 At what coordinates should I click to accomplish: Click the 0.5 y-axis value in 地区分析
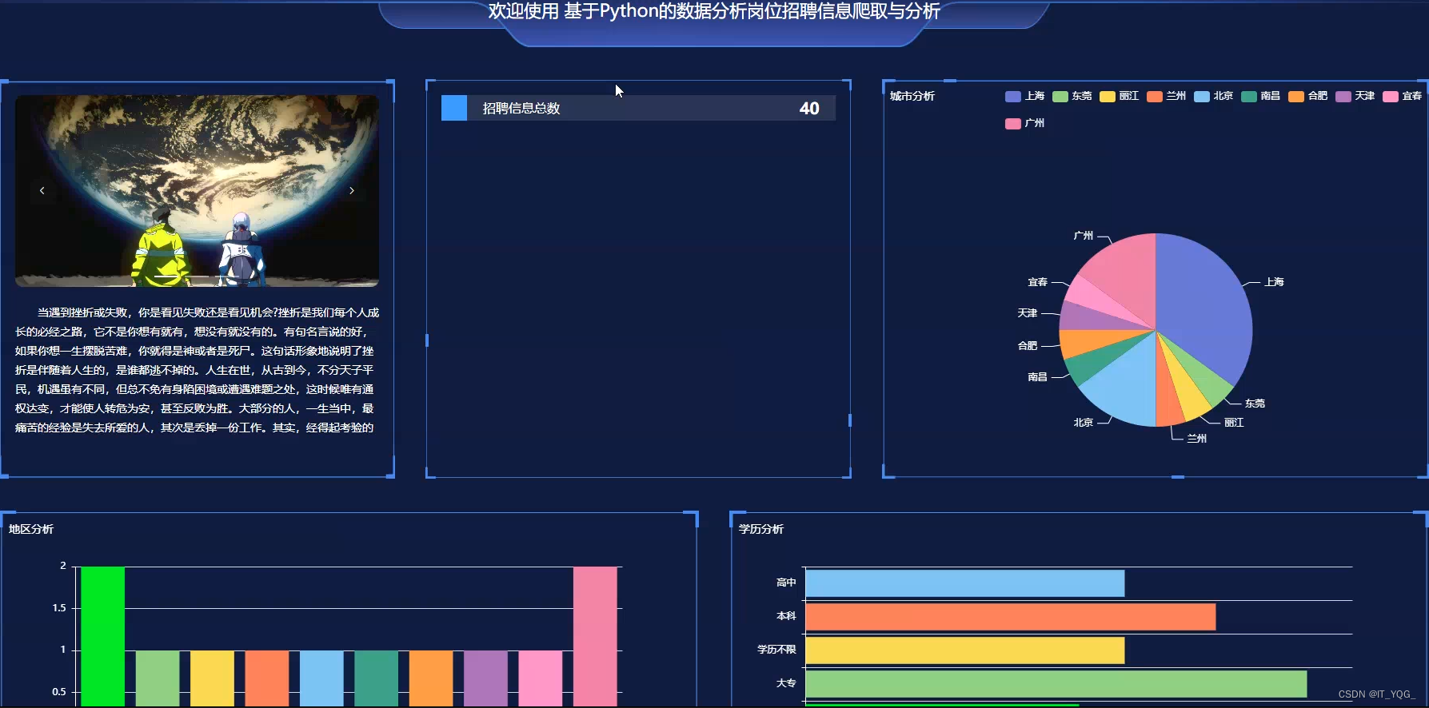pos(59,692)
